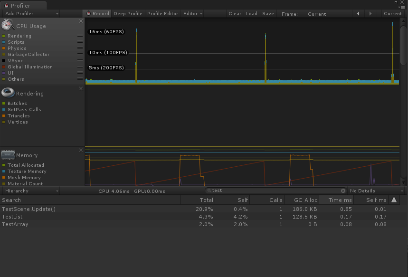Close the Memory profiler module
This screenshot has height=277, width=408.
click(x=81, y=150)
